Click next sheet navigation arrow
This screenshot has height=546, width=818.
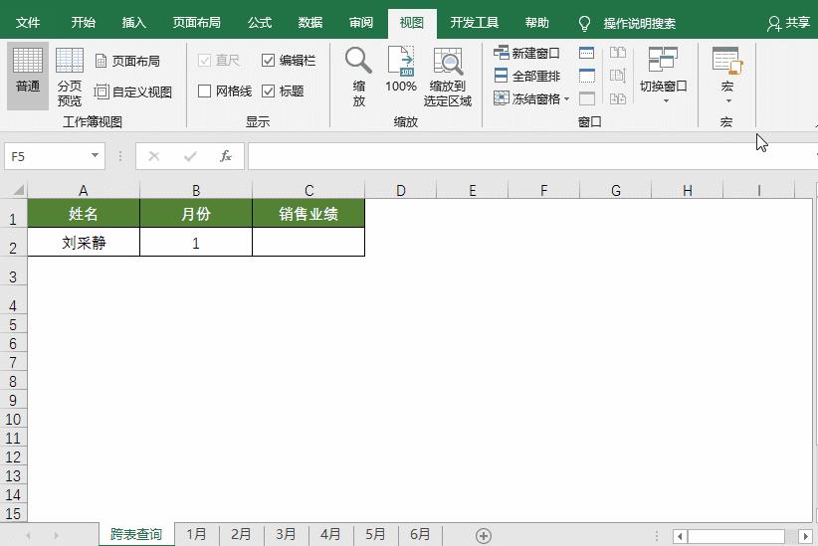point(56,536)
